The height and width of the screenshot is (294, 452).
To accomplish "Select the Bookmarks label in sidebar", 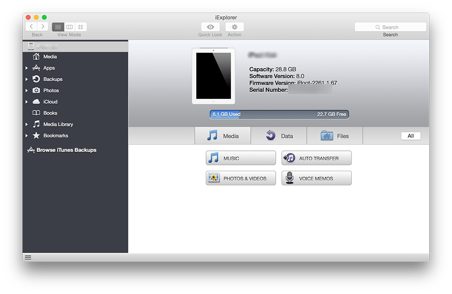I will [x=56, y=135].
